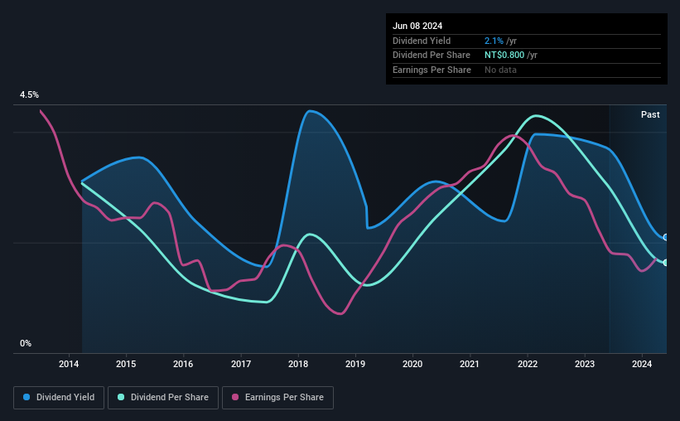The image size is (680, 421).
Task: Click the 2018 x-axis label
Action: coord(298,364)
